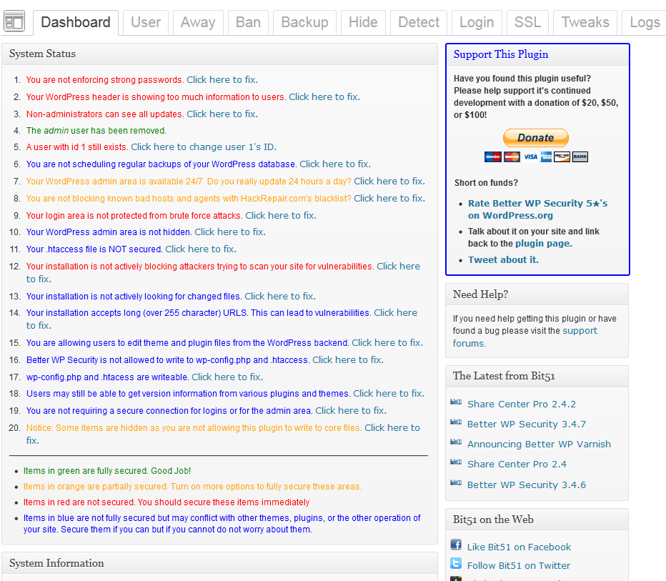View the Logs tab
666x581 pixels.
coord(645,22)
